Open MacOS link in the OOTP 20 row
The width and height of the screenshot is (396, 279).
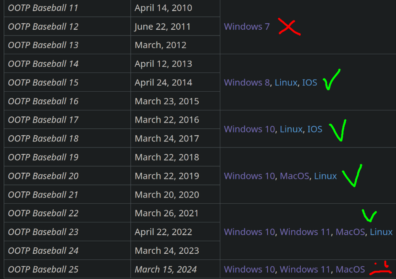coord(295,176)
